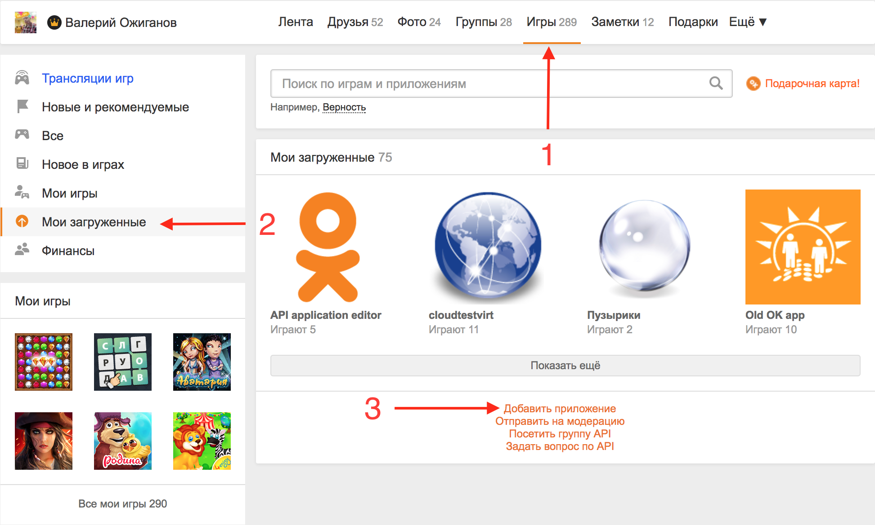Focus the Поиск по играм и приложениям field
The height and width of the screenshot is (525, 875).
pos(501,84)
